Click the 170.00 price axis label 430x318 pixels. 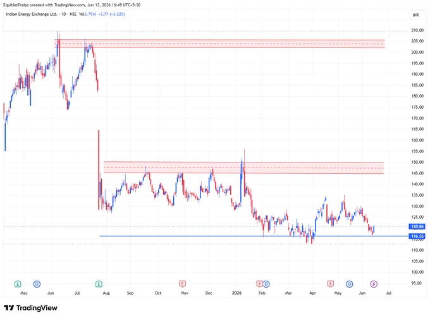(x=417, y=118)
